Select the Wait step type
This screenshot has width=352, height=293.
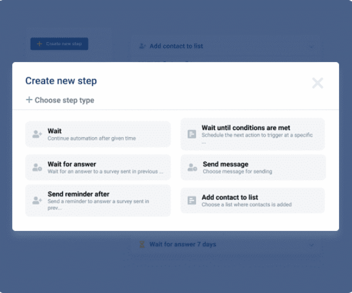click(x=98, y=134)
